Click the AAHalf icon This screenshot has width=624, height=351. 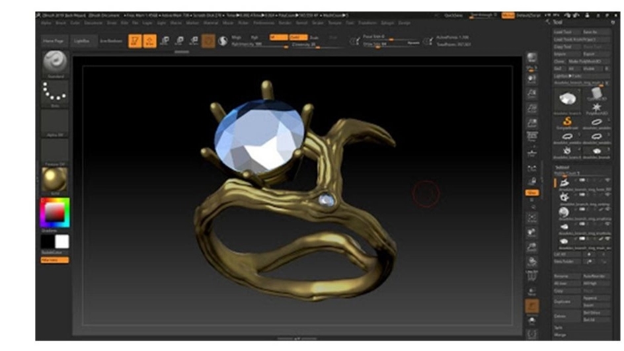(531, 122)
